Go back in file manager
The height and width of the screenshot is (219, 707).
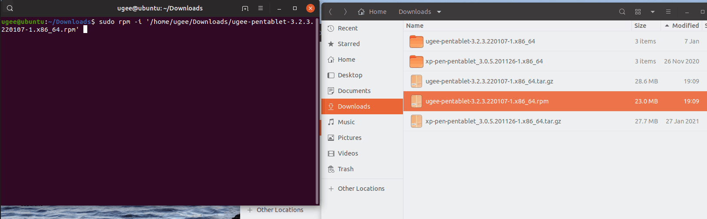pyautogui.click(x=330, y=12)
